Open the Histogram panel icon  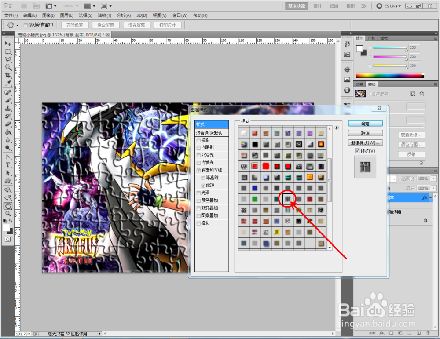pyautogui.click(x=347, y=80)
